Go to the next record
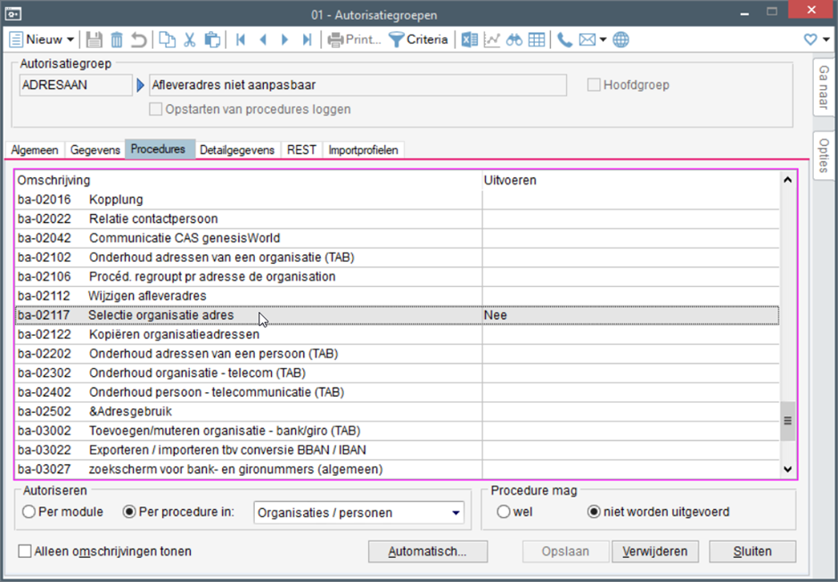The height and width of the screenshot is (582, 838). click(x=285, y=39)
